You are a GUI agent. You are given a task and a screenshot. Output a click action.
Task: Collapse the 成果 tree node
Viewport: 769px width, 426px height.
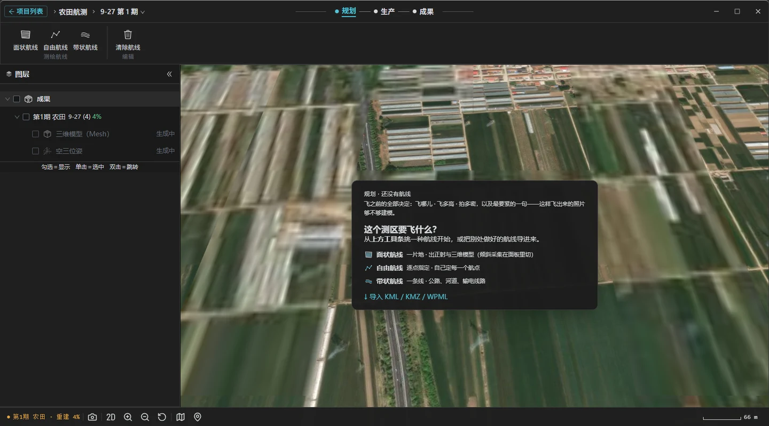click(x=7, y=99)
